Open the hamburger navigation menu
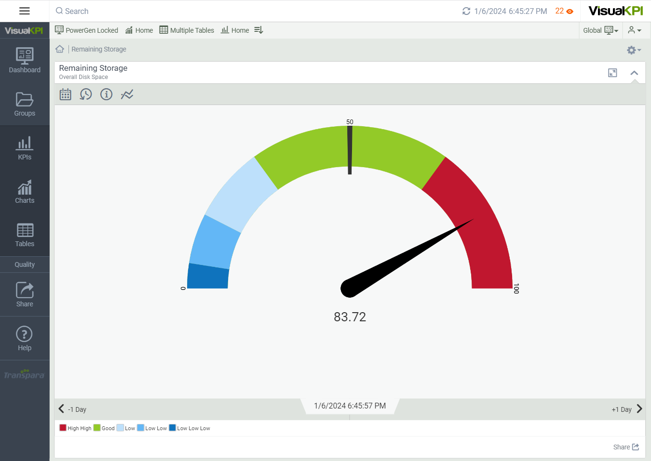Screen dimensions: 651x461 tap(25, 11)
